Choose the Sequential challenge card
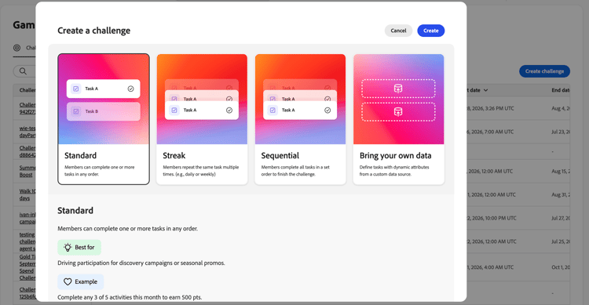 301,119
